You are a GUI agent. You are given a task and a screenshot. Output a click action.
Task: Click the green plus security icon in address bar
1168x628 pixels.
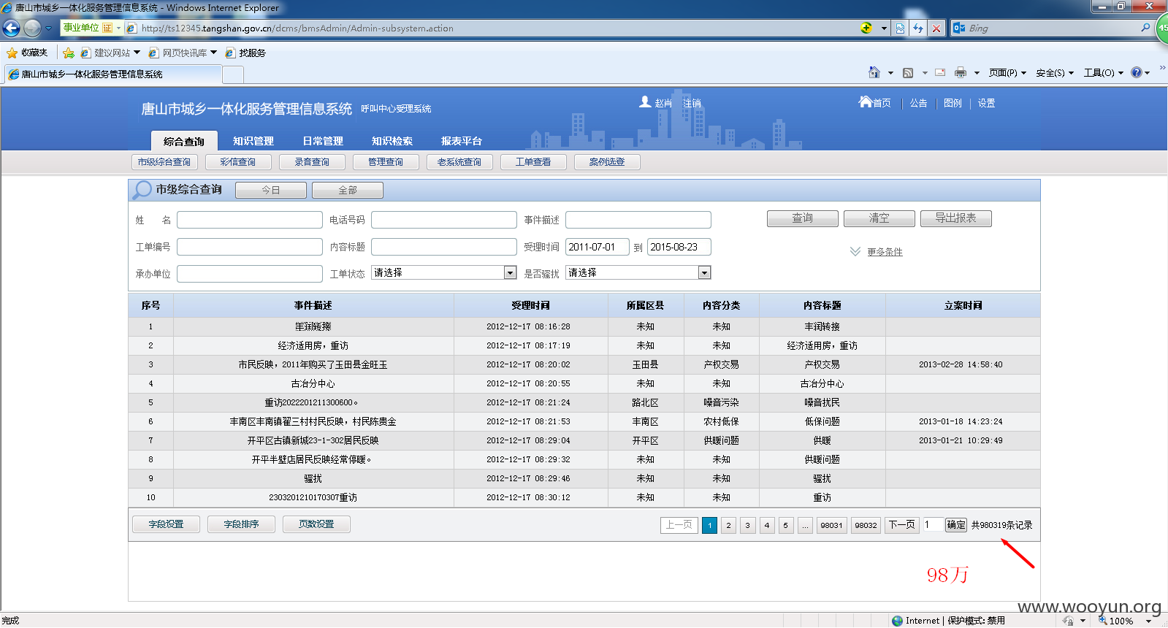click(x=866, y=28)
